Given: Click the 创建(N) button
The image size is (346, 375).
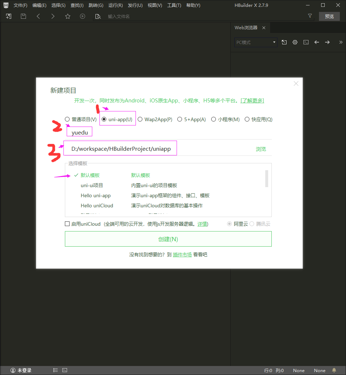Looking at the screenshot, I should pos(168,239).
